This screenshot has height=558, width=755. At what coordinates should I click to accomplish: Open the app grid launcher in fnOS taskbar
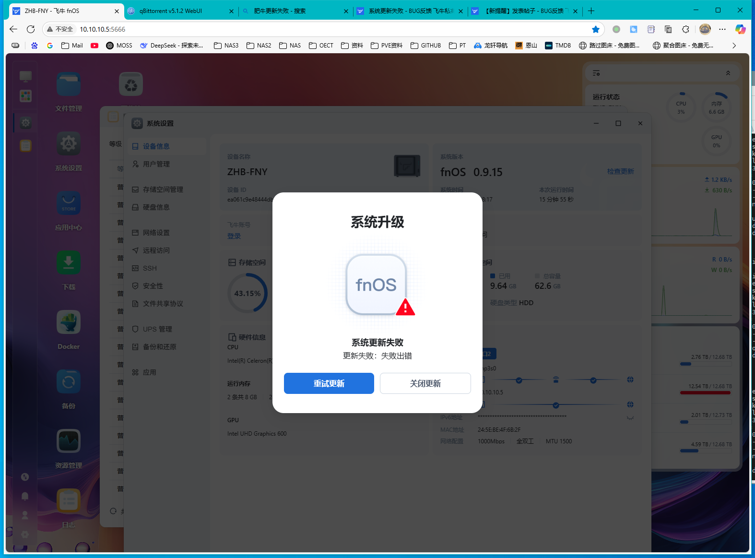25,96
